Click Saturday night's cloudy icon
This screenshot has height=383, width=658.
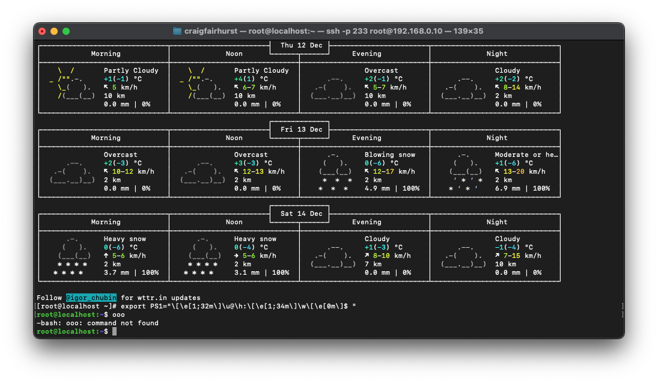tap(463, 256)
